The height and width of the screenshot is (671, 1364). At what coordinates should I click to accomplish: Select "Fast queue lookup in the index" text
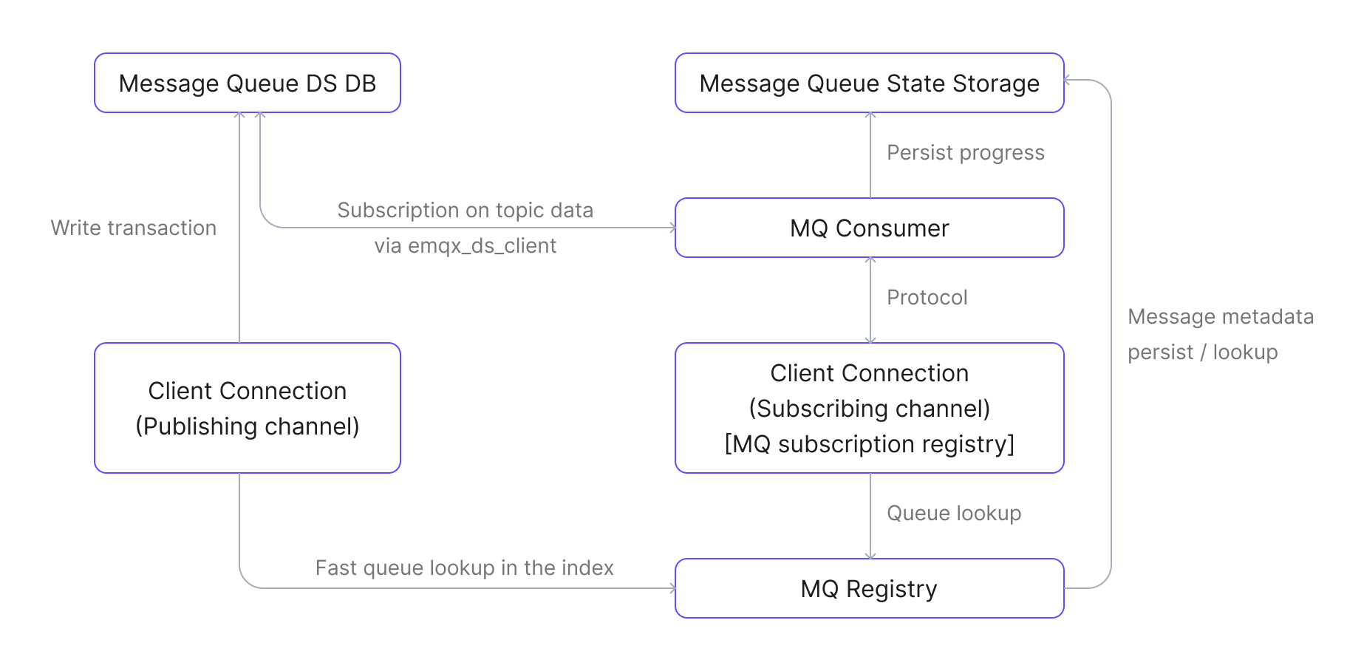click(x=464, y=568)
